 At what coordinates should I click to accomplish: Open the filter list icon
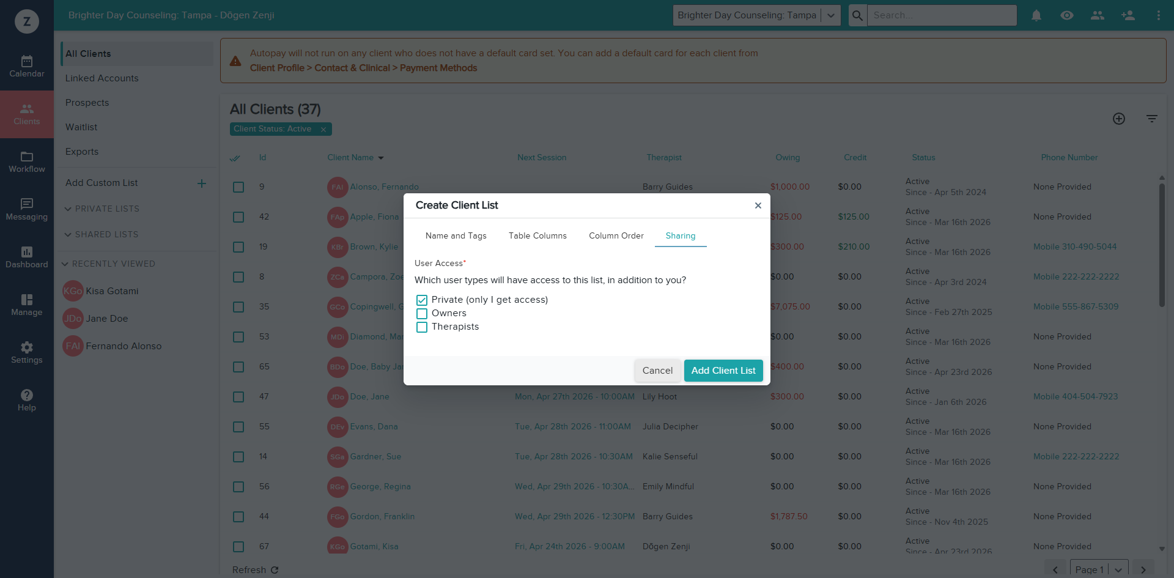(x=1152, y=119)
